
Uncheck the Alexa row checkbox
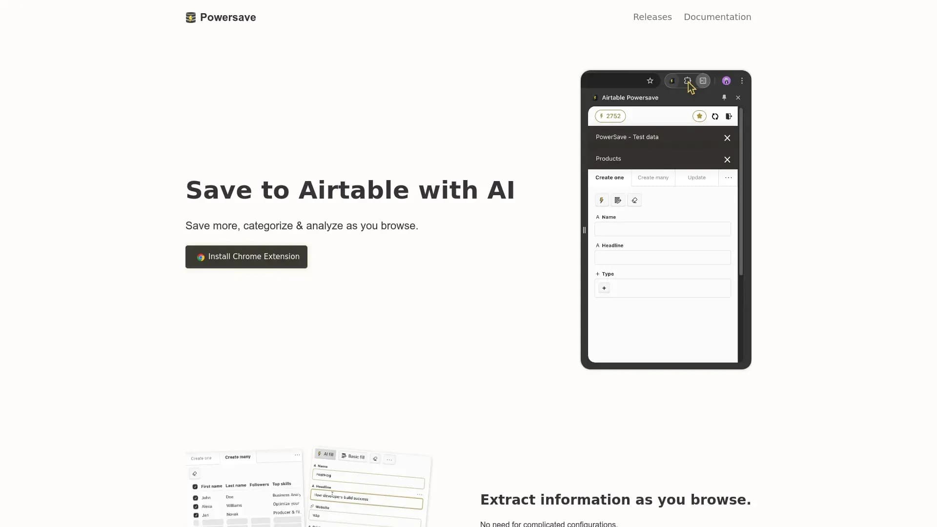pos(196,507)
